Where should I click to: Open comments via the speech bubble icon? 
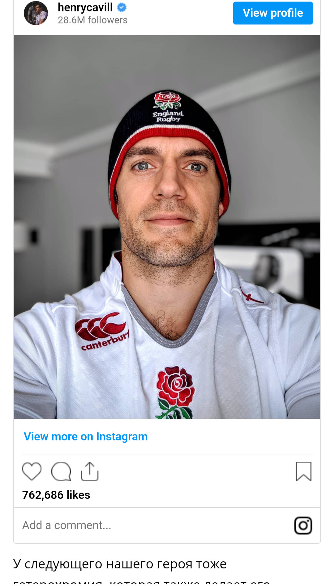coord(61,471)
